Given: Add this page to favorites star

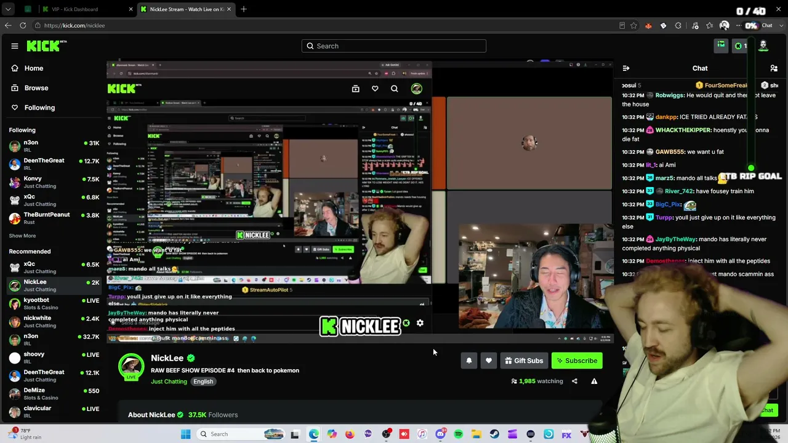Looking at the screenshot, I should [633, 26].
